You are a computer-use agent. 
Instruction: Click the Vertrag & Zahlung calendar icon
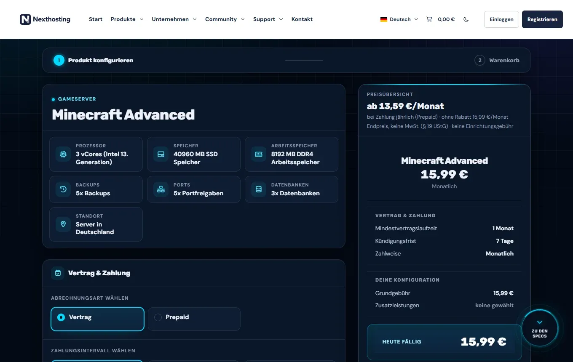[x=58, y=273]
